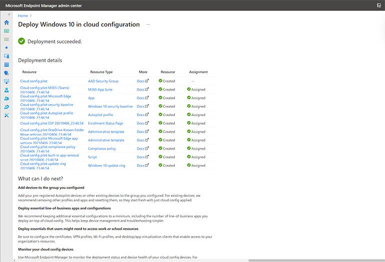
Task: Open Cloud config pilot compliance policy link
Action: [47, 149]
